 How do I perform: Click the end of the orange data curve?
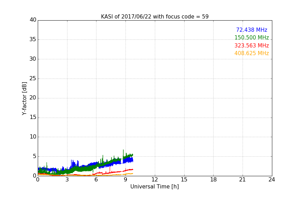(x=132, y=173)
